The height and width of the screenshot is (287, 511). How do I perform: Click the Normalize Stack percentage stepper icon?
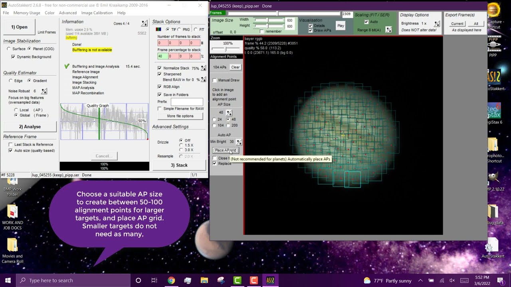(204, 68)
